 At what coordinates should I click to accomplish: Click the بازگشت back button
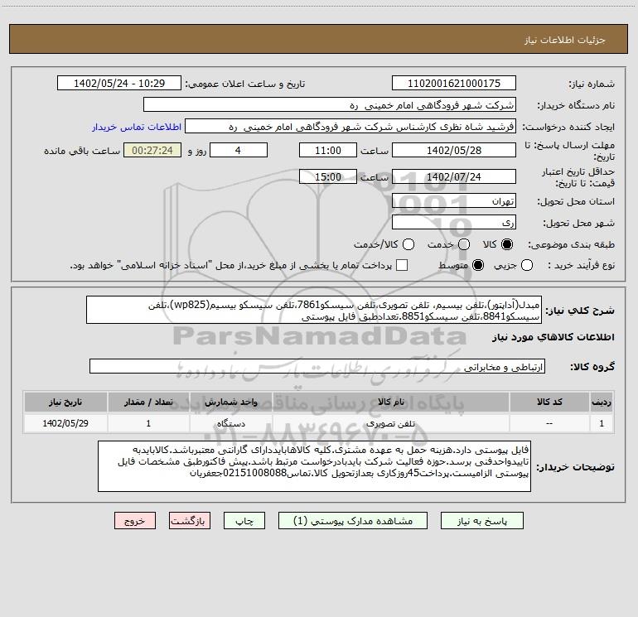pyautogui.click(x=190, y=521)
